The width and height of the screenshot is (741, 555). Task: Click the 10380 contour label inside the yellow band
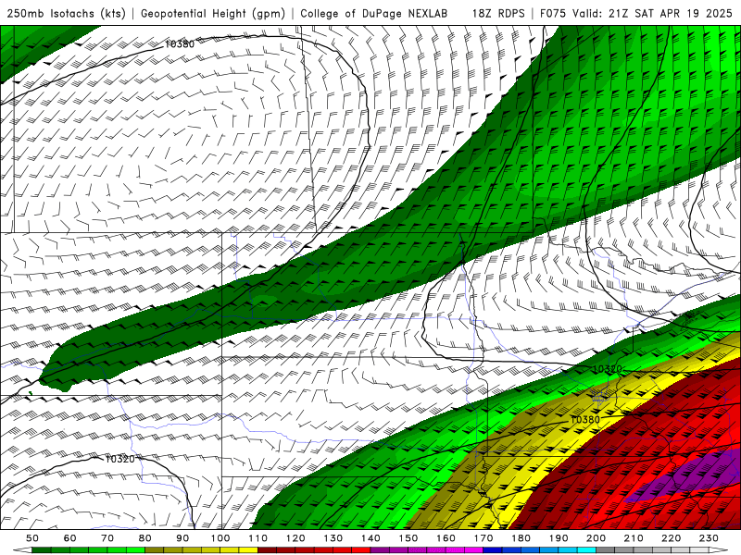(x=584, y=420)
